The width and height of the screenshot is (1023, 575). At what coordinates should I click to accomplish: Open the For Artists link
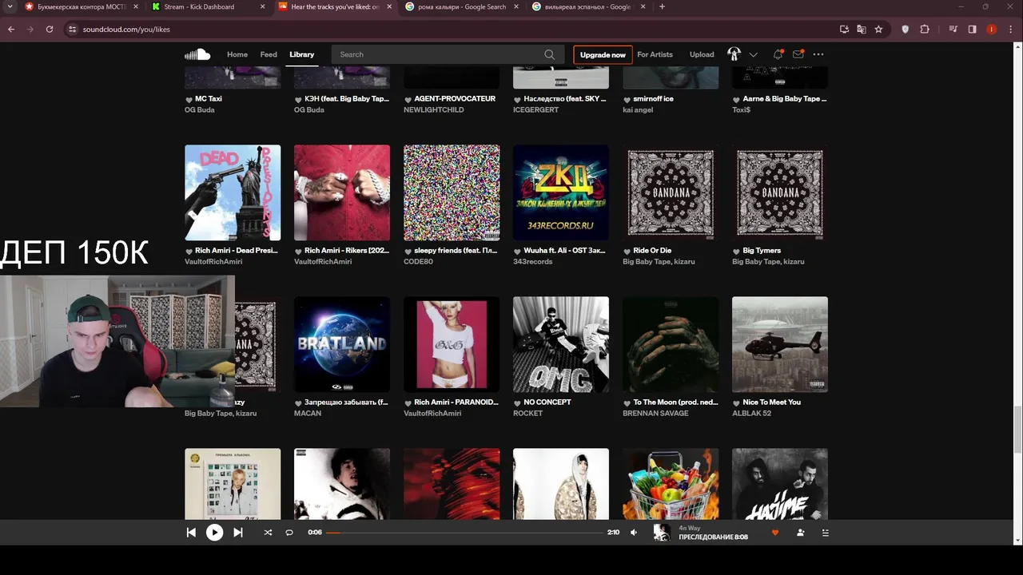tap(655, 54)
